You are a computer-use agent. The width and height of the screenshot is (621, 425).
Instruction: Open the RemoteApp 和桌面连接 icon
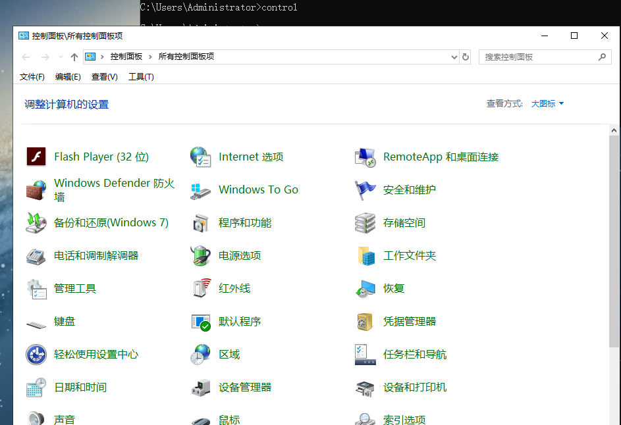tap(365, 157)
